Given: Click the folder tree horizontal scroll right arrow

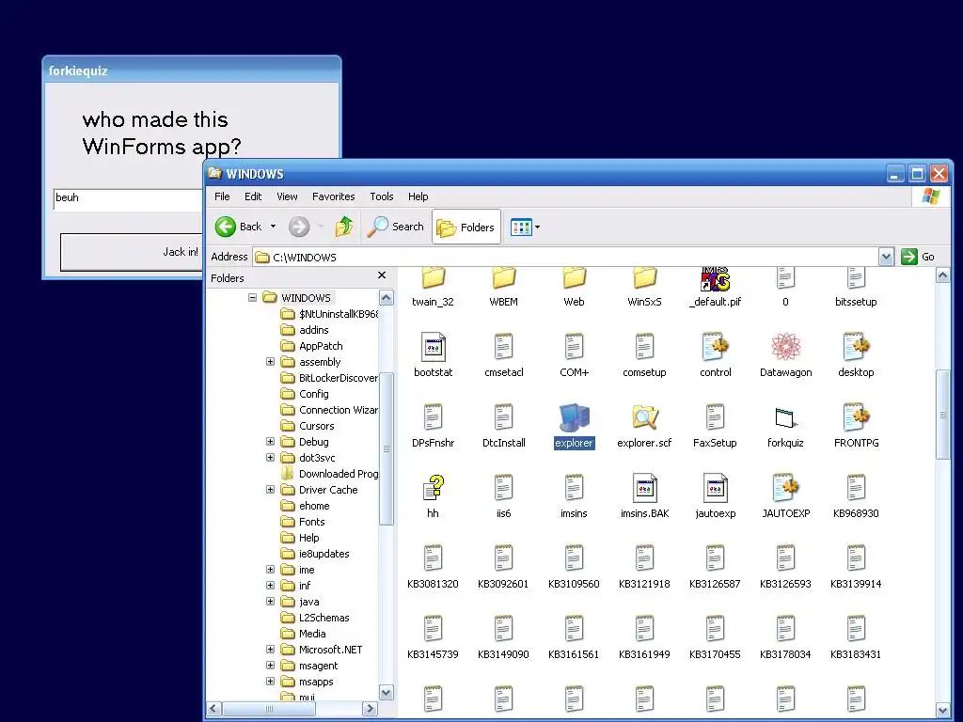Looking at the screenshot, I should click(370, 709).
